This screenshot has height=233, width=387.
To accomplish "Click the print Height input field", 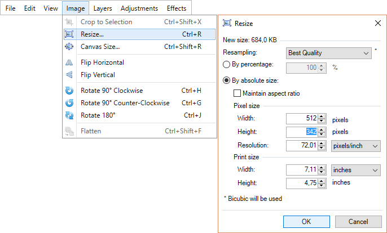I will click(x=302, y=183).
